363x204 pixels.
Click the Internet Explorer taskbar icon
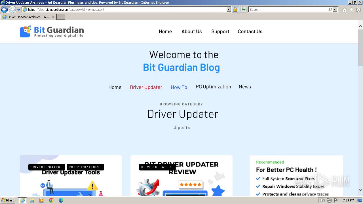click(x=22, y=200)
